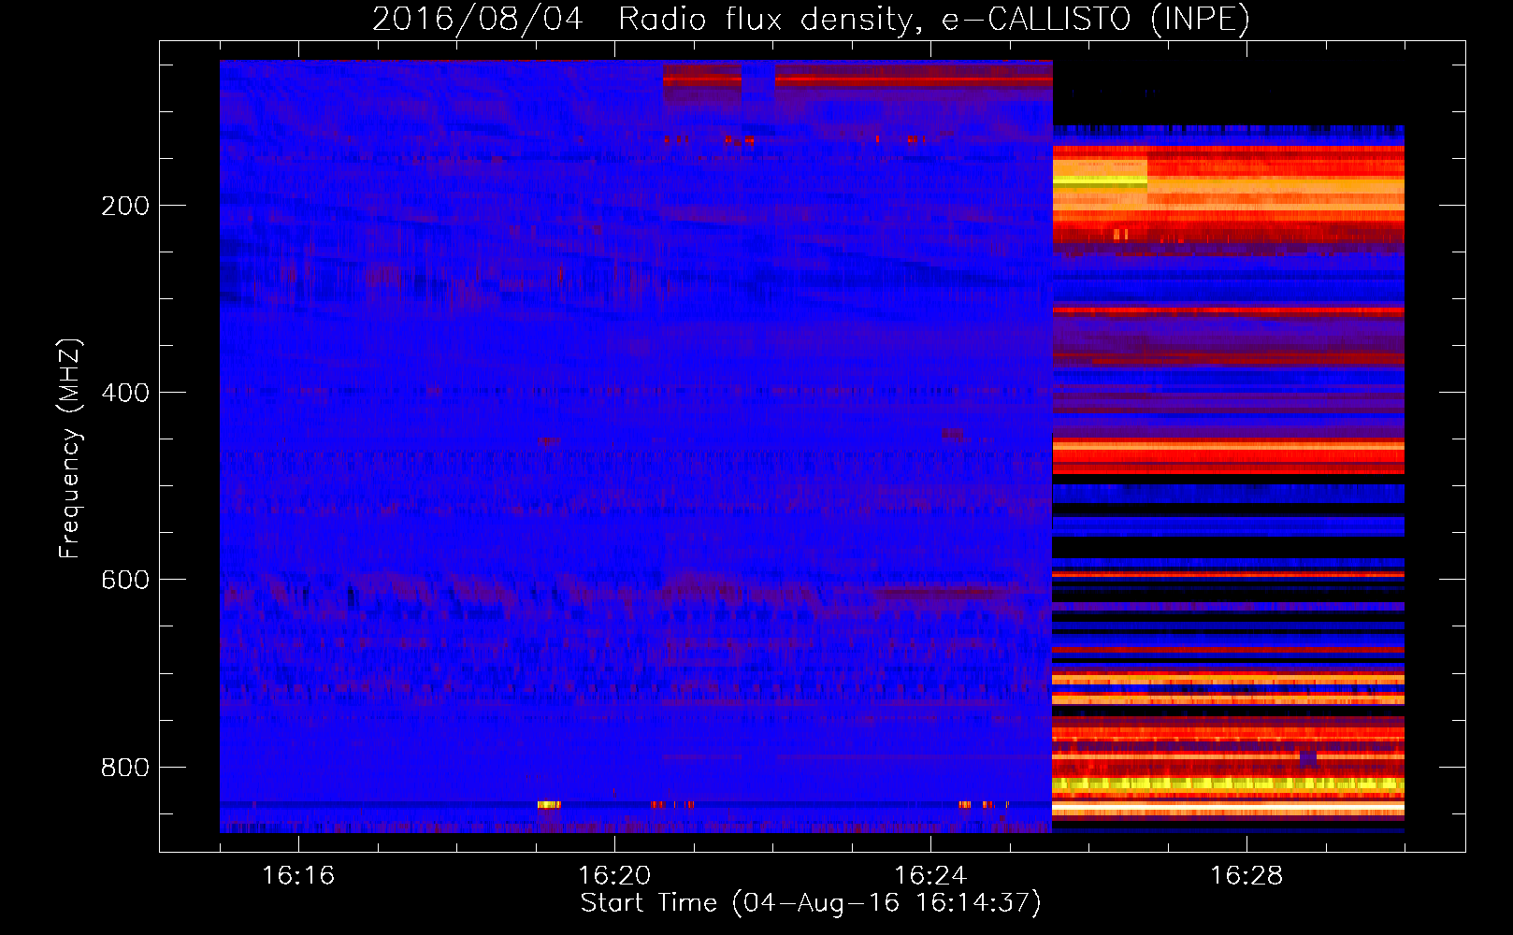Click the 'Frequency (MHZ)' axis label

[x=70, y=449]
